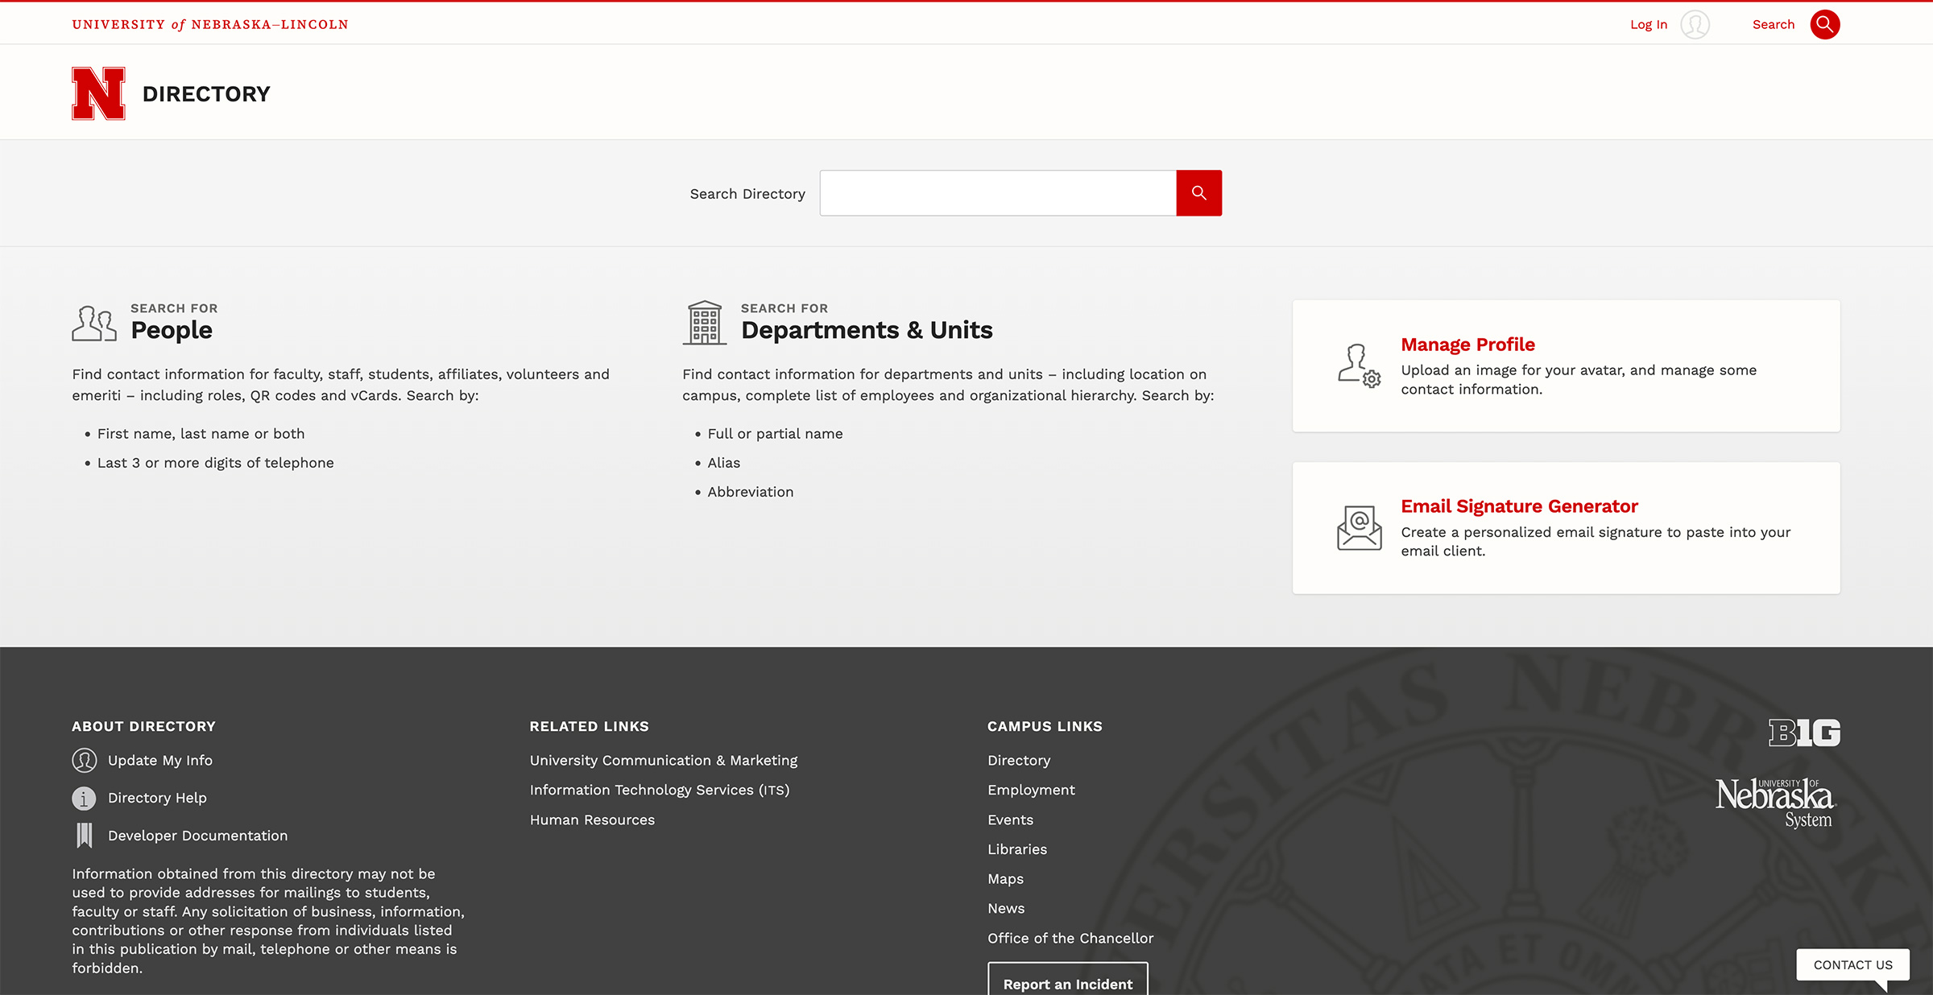Submit search with red magnifier button
This screenshot has width=1933, height=995.
click(x=1198, y=193)
